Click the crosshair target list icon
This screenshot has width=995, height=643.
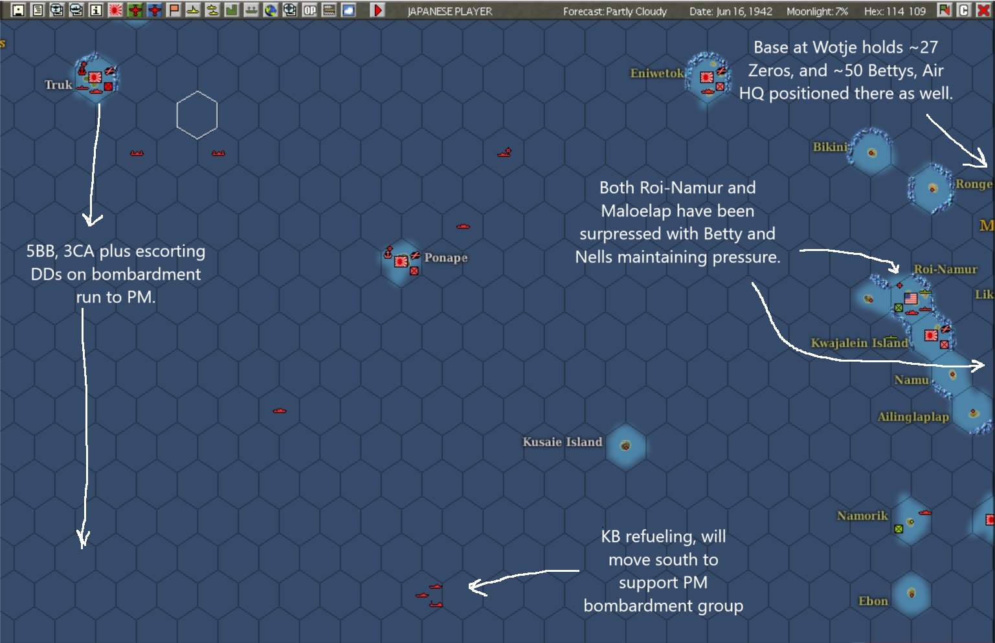click(291, 10)
